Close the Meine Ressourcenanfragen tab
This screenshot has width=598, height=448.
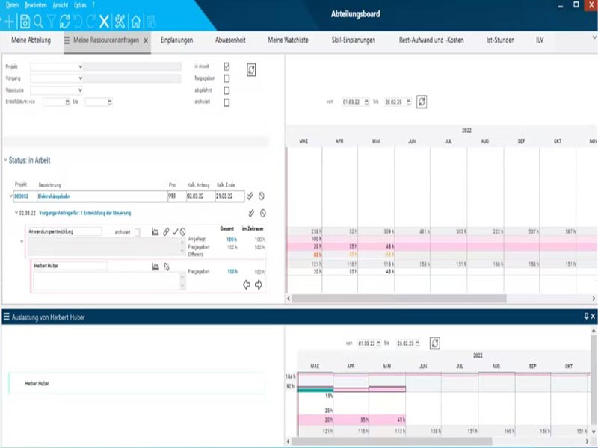[x=146, y=40]
